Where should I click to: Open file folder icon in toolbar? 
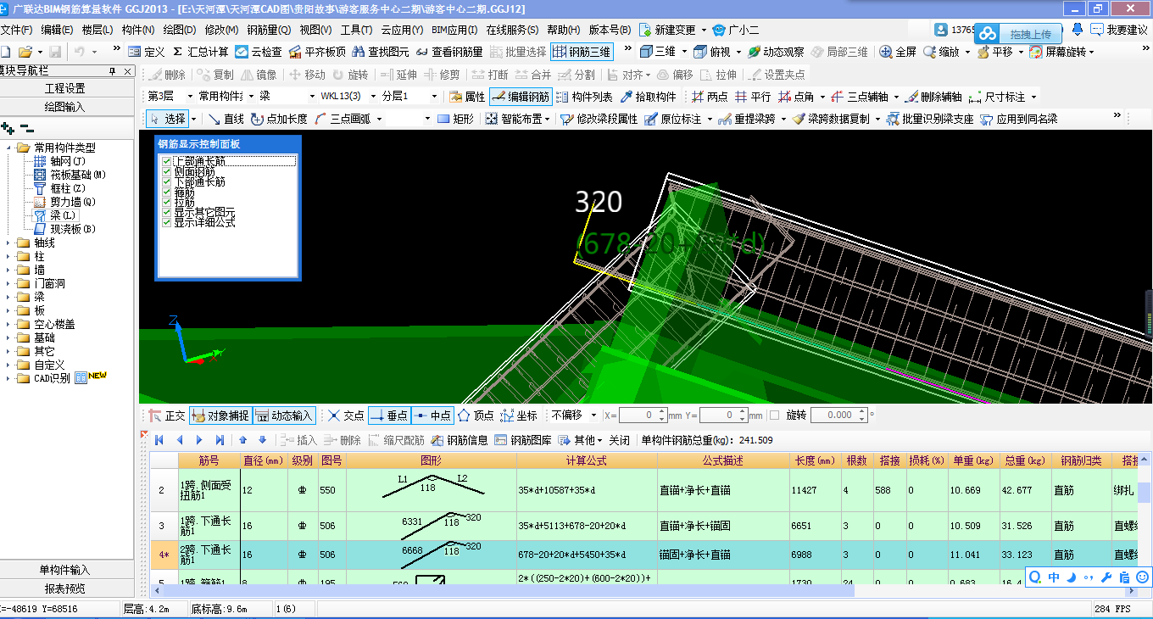[25, 52]
